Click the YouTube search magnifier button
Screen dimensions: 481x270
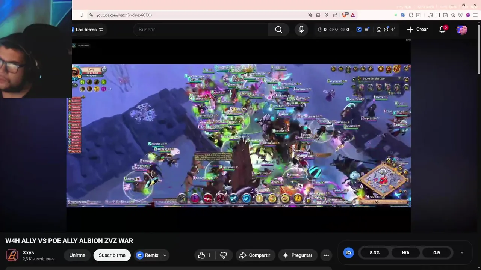[278, 30]
